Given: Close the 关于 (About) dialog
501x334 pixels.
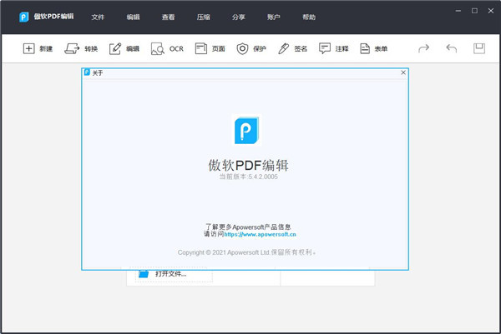Looking at the screenshot, I should (x=403, y=72).
